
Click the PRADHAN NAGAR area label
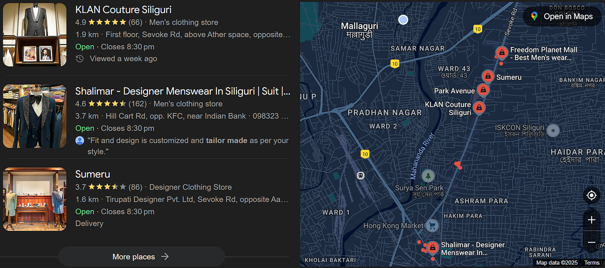385,113
